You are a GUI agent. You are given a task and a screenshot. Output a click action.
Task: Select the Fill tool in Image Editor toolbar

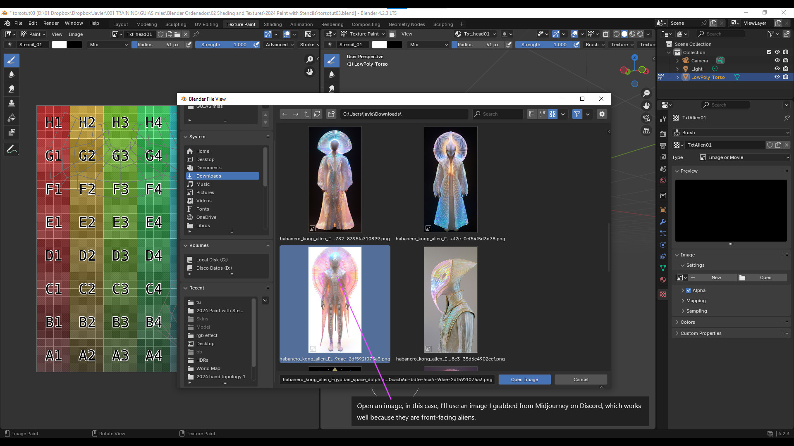point(12,118)
